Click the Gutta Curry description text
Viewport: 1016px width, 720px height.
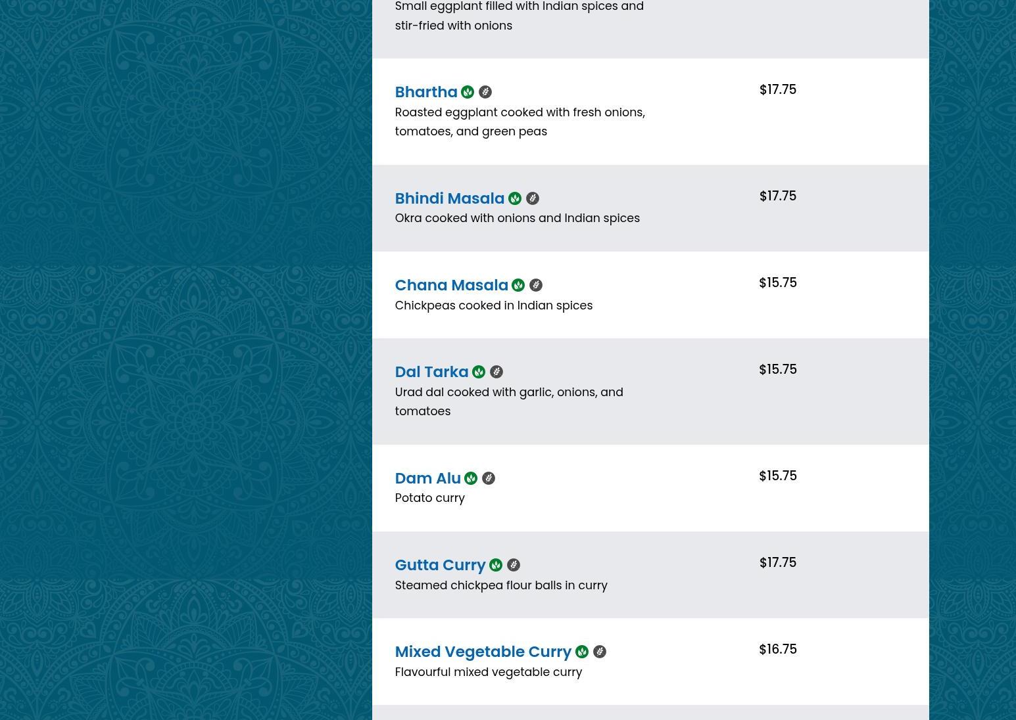click(500, 585)
